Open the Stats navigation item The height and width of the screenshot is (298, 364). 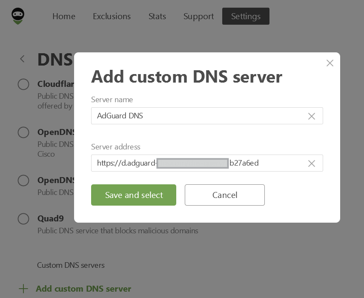pos(157,16)
